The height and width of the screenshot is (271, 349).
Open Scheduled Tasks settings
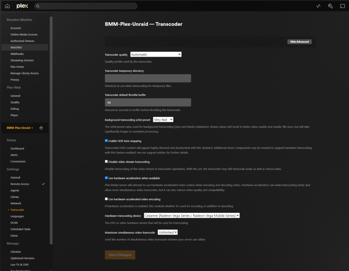(x=21, y=229)
